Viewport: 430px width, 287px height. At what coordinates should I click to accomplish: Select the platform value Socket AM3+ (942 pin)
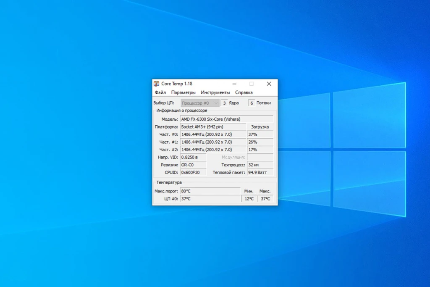pos(213,127)
